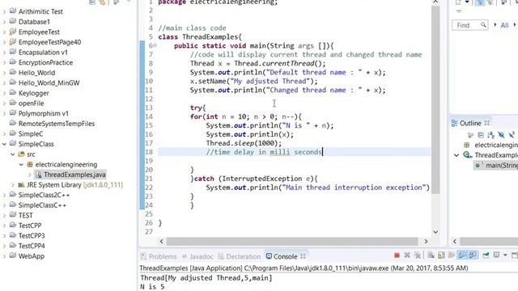Viewport: 518px width, 291px height.
Task: Toggle Scroll Lock in Console toolbar
Action: point(441,255)
